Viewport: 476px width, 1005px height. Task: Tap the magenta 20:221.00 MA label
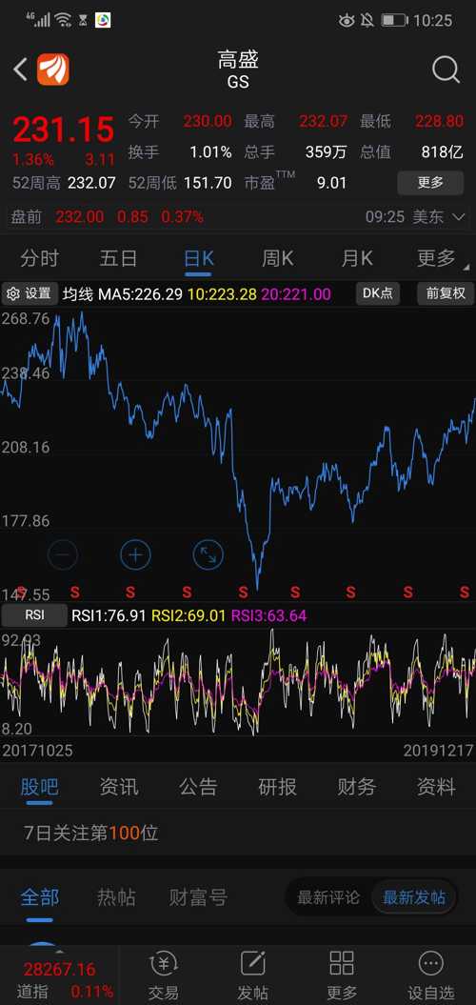click(296, 294)
